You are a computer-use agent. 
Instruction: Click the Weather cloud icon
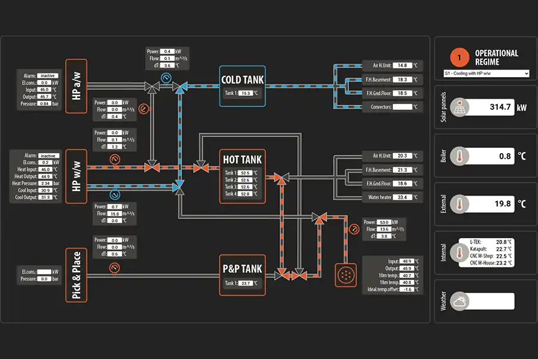click(x=459, y=302)
